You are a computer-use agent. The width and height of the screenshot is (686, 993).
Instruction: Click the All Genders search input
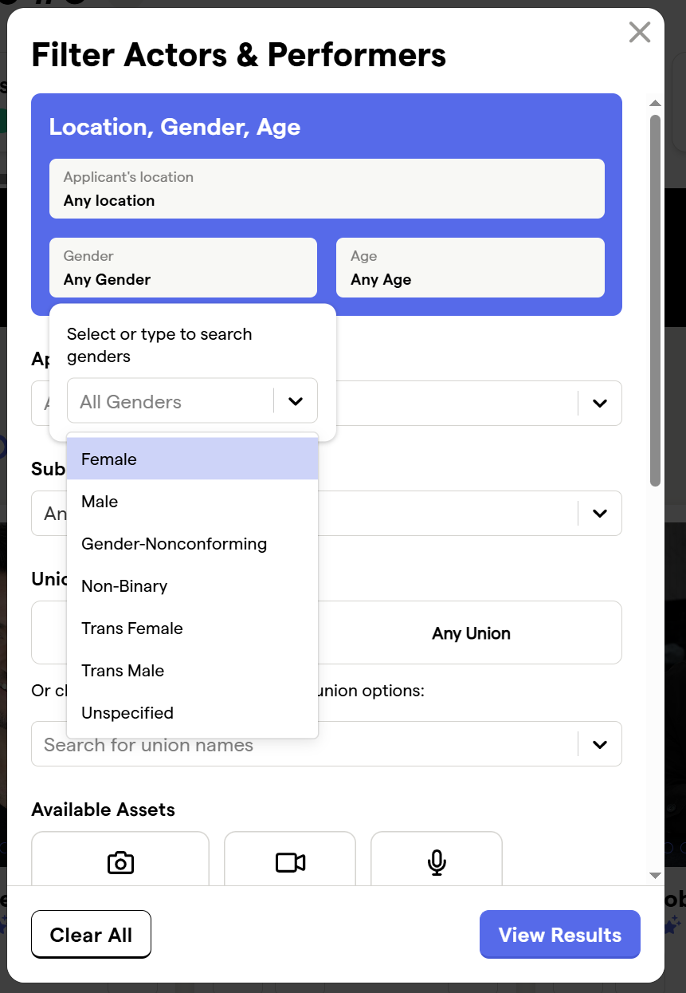tap(170, 401)
